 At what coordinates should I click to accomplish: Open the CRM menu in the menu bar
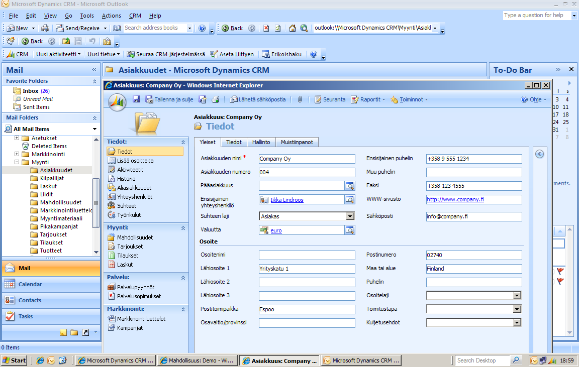click(x=135, y=16)
